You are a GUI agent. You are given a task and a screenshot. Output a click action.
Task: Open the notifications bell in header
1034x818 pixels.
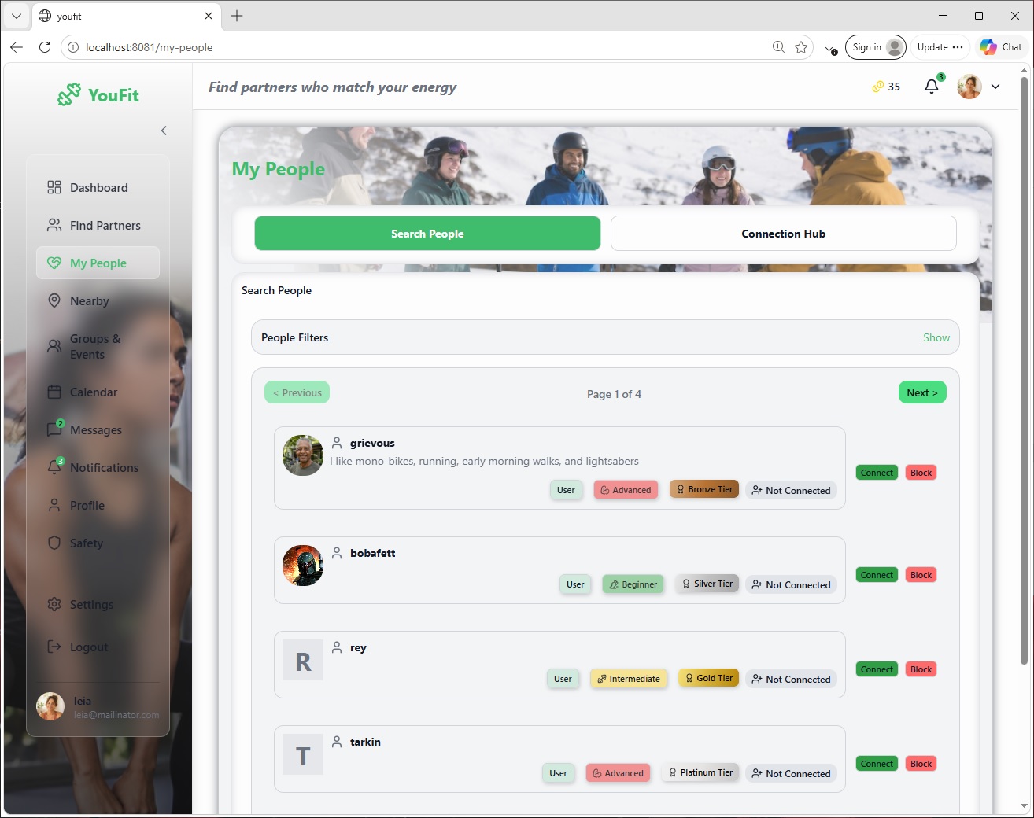[932, 87]
